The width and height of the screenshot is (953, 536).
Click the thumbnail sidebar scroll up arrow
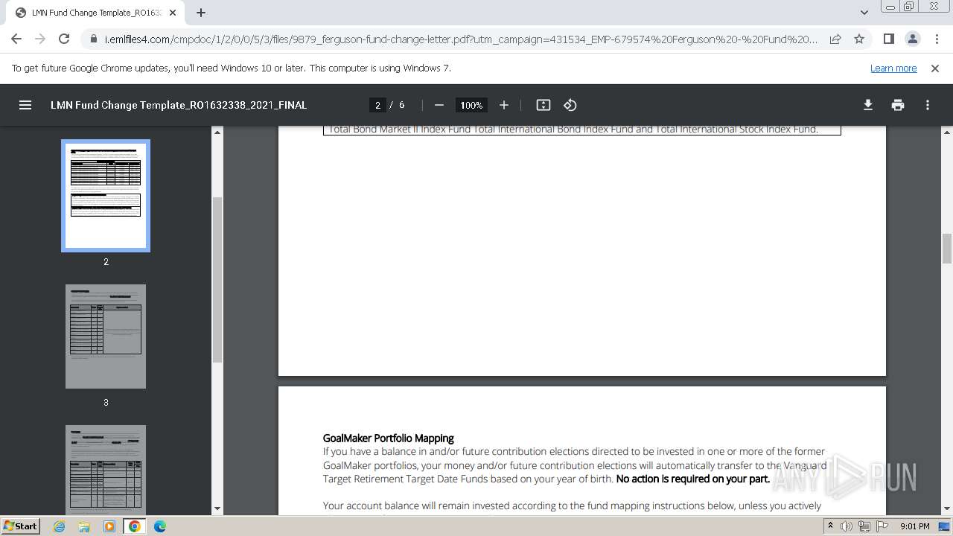tap(217, 132)
